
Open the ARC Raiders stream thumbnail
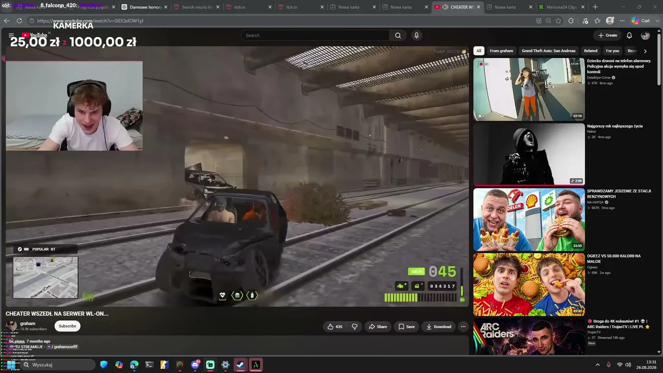[x=529, y=337]
